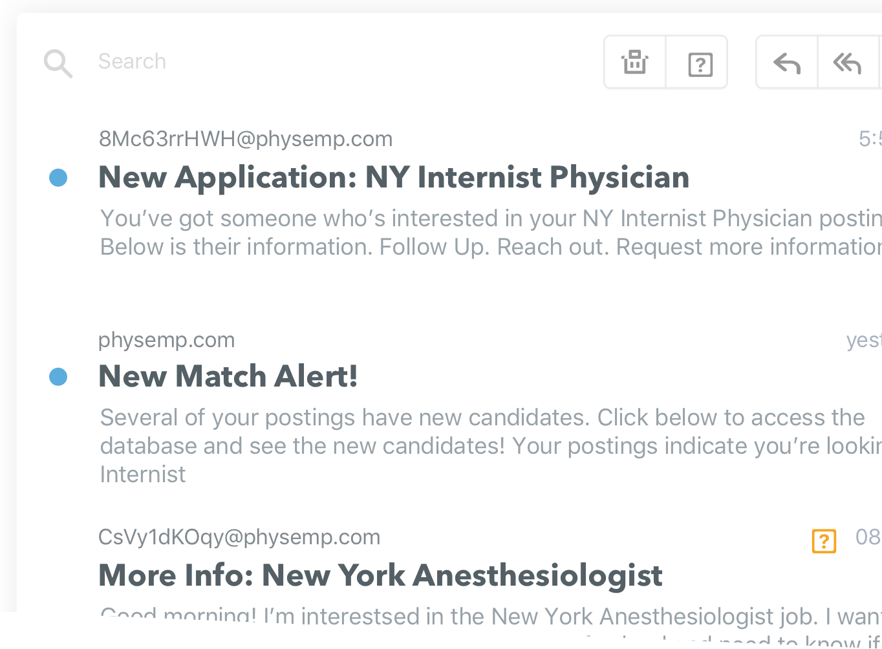Click the magnifying glass search icon

click(58, 63)
